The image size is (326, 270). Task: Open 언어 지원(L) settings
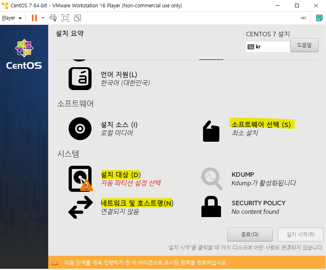point(119,75)
